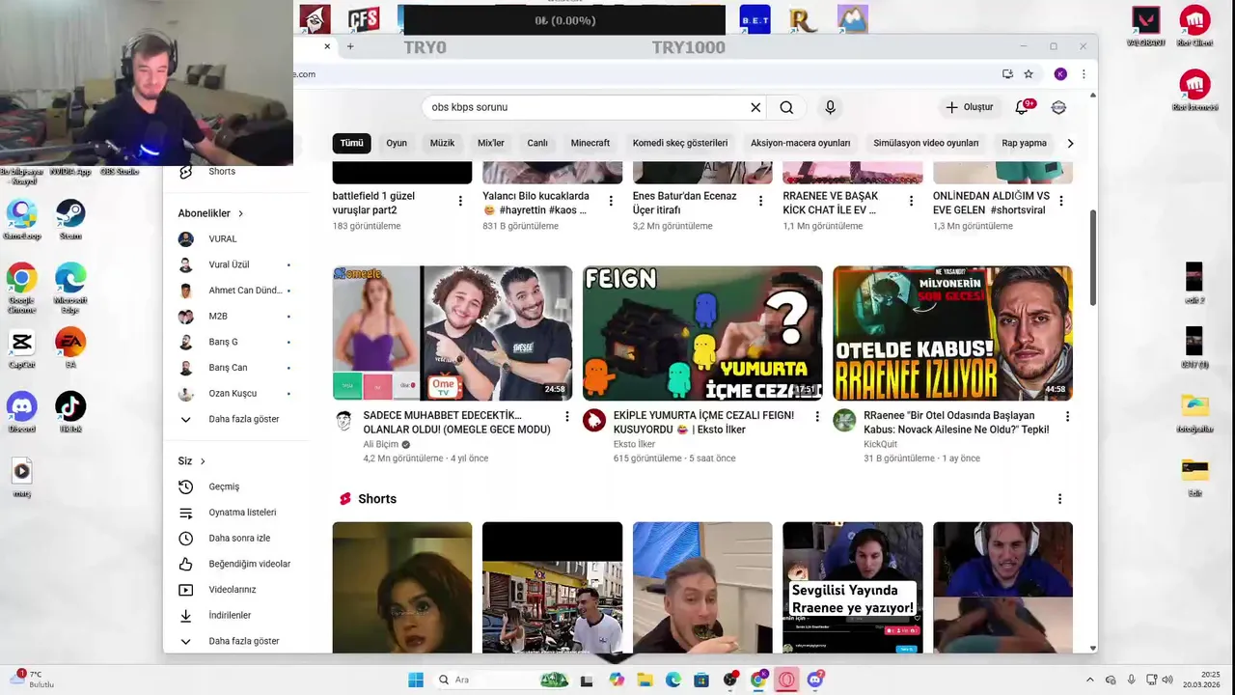
Task: Open the Riot Client desktop shortcut
Action: [1194, 26]
